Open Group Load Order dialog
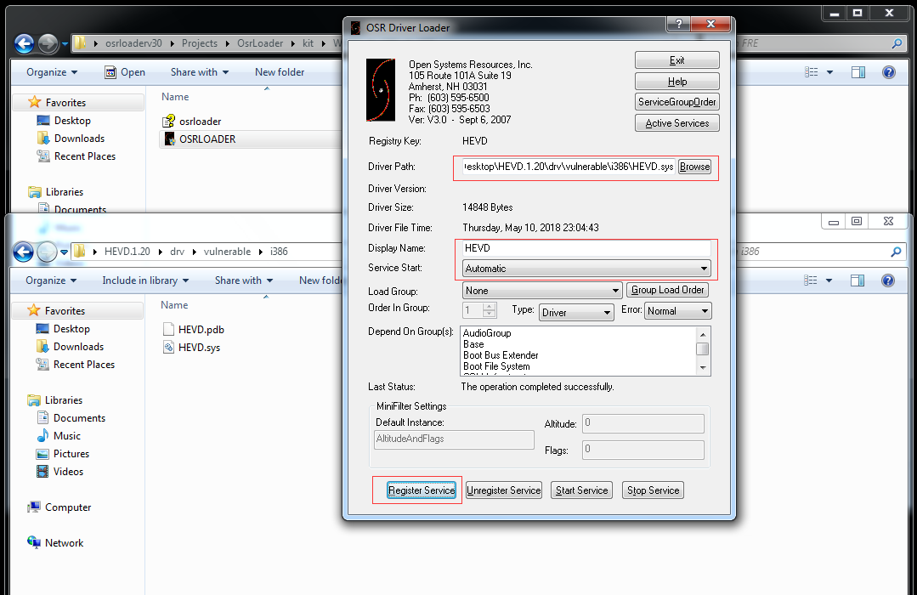This screenshot has height=595, width=917. point(667,290)
